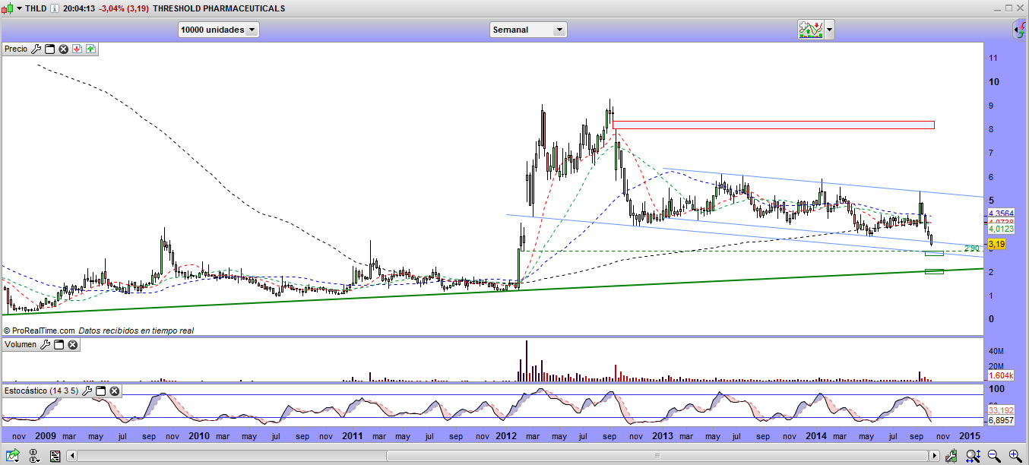The height and width of the screenshot is (465, 1029).
Task: Maximize the Estocástico panel
Action: pyautogui.click(x=100, y=391)
